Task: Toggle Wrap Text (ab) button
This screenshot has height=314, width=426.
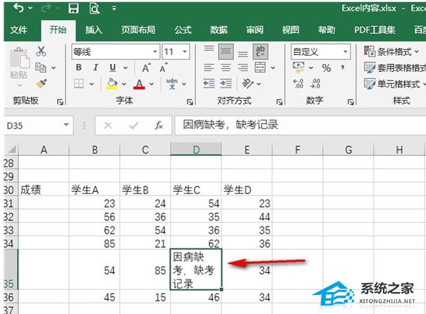Action: (260, 51)
